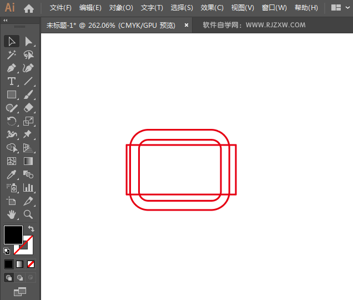This screenshot has width=353, height=300.
Task: Select the Line Segment tool
Action: (28, 81)
